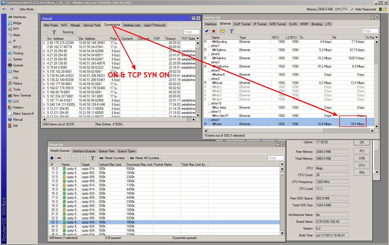
Task: Switch to EoIP Tunnel tab in Interface List
Action: 242,24
